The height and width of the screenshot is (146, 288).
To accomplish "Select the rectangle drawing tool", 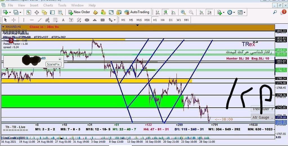I will [103, 20].
